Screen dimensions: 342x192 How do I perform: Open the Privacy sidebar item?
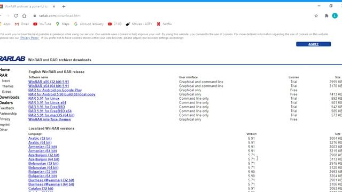pyautogui.click(x=5, y=119)
